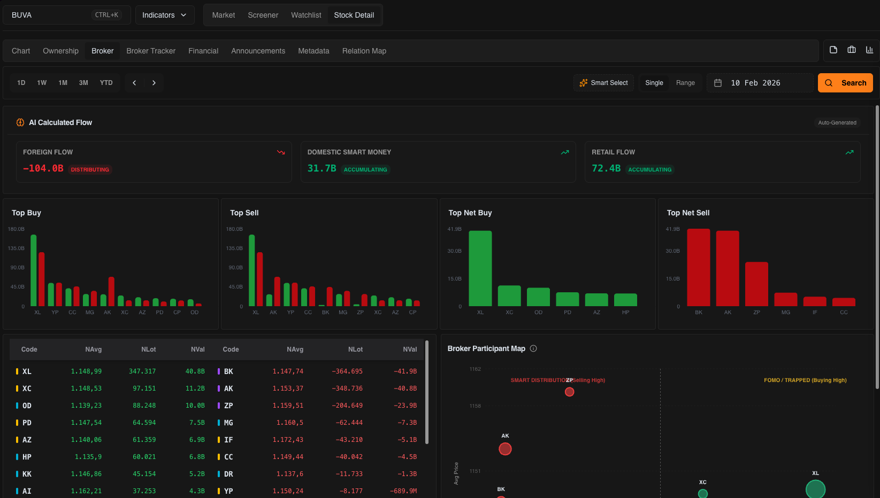880x498 pixels.
Task: Switch date mode to Range
Action: pyautogui.click(x=685, y=83)
